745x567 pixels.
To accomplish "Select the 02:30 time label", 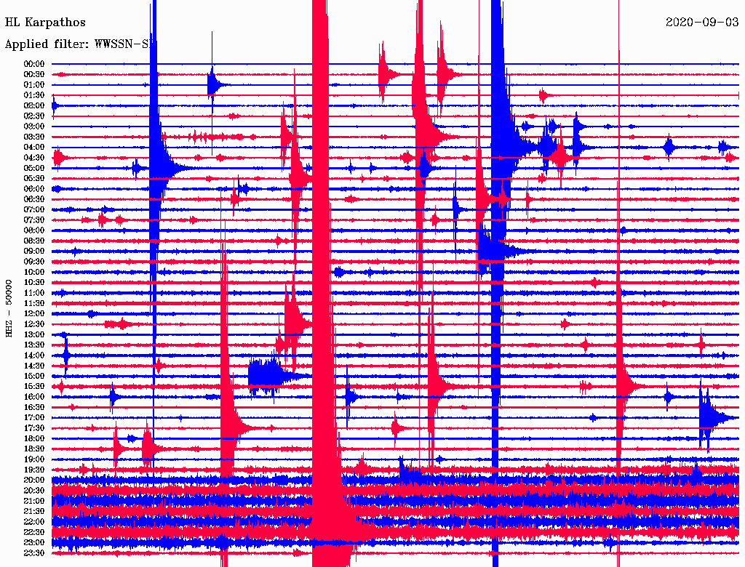I will tap(34, 116).
